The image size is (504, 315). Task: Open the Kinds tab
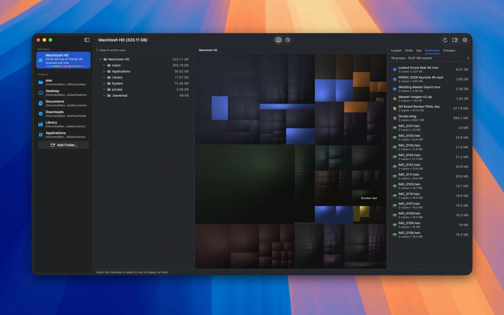(409, 51)
